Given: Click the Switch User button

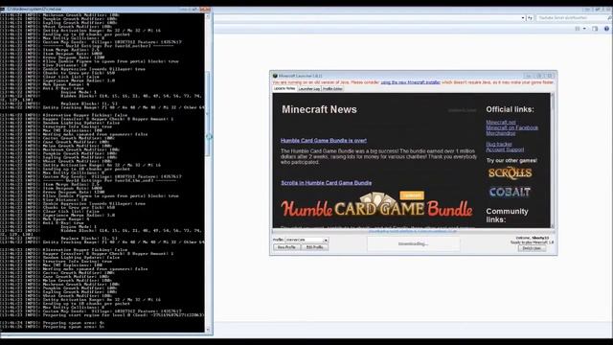Looking at the screenshot, I should pyautogui.click(x=532, y=248).
